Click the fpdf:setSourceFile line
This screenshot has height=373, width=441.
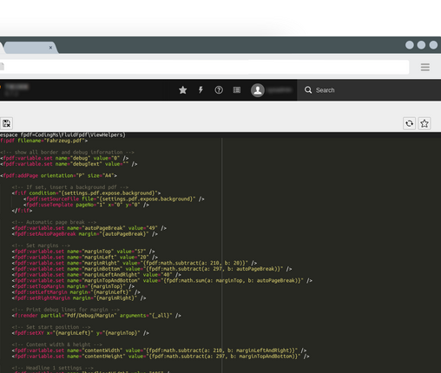(114, 199)
